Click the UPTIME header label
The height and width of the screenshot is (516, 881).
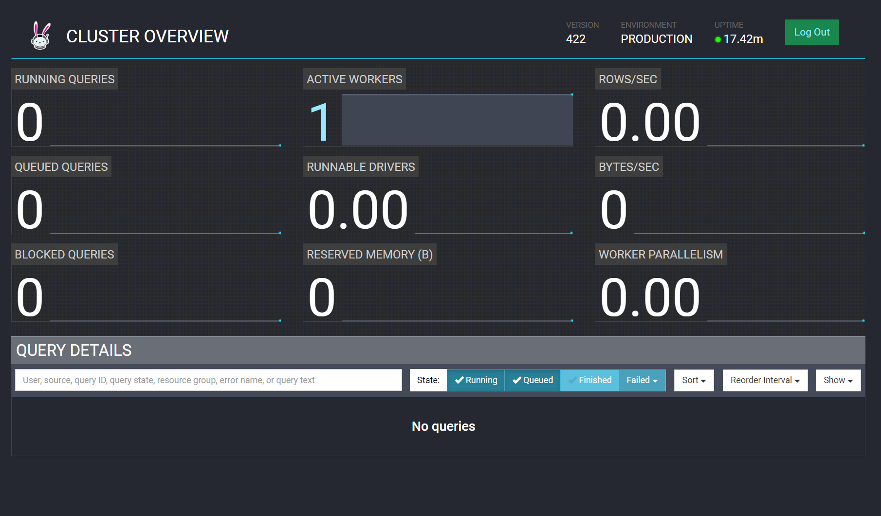(x=729, y=25)
